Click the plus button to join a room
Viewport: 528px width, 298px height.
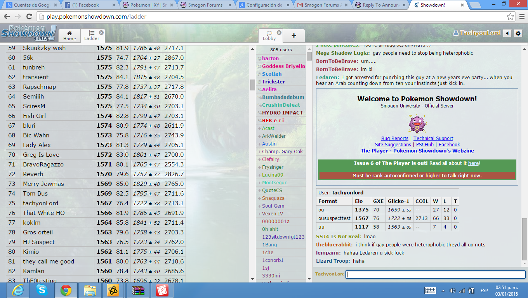(x=294, y=36)
